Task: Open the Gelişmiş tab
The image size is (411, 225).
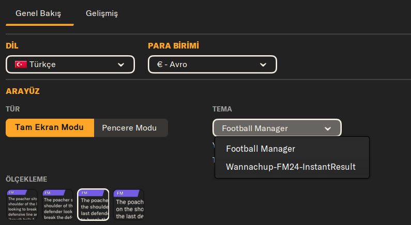Action: 102,13
